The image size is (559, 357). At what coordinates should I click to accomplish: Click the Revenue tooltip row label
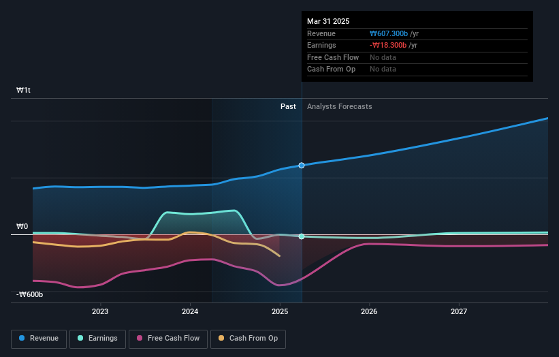321,33
